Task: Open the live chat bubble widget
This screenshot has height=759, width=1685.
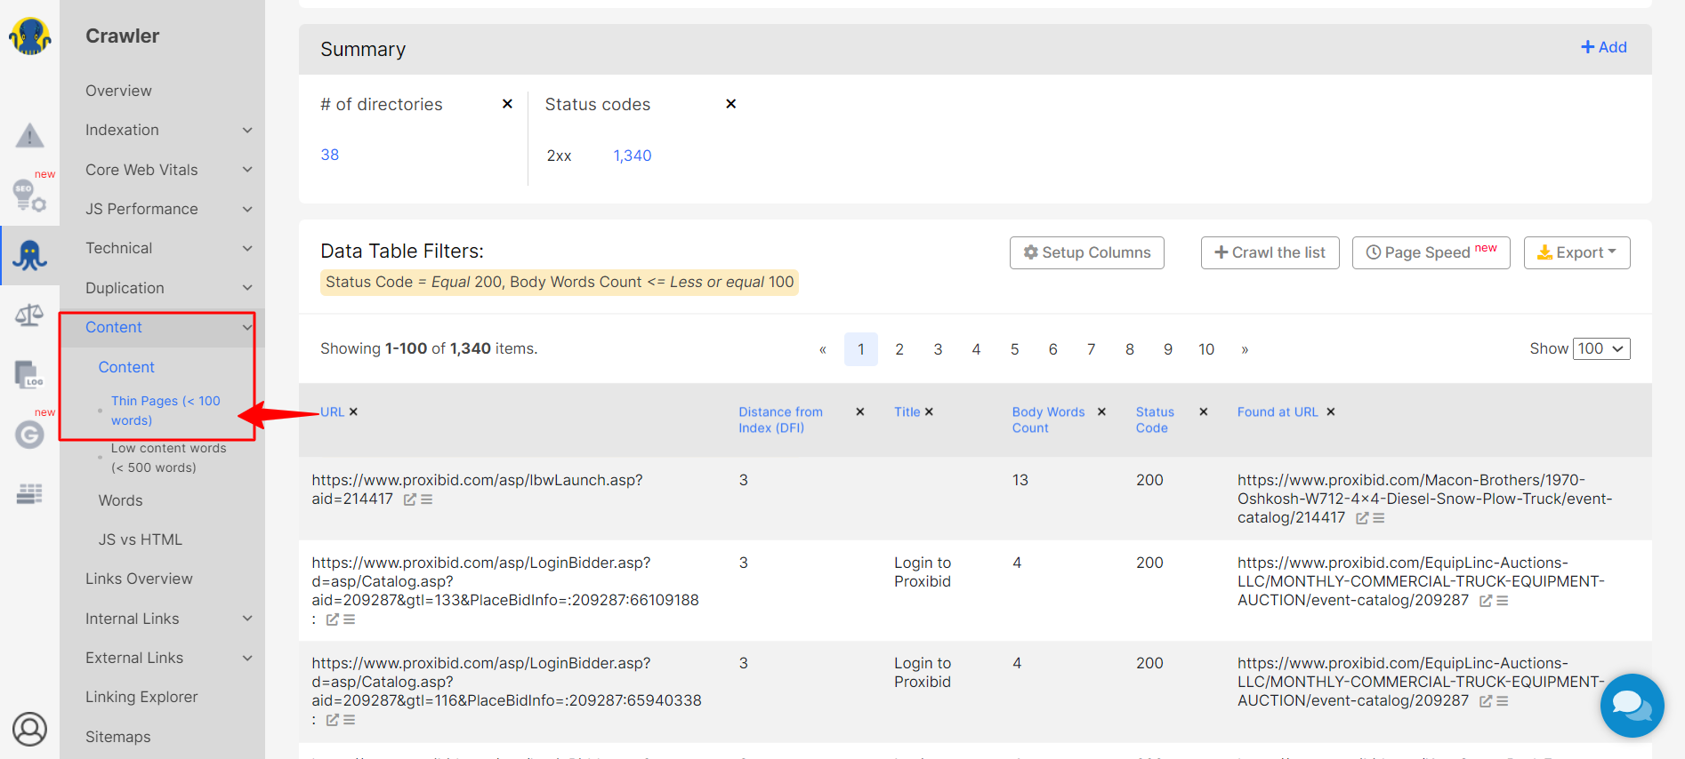Action: (x=1632, y=706)
